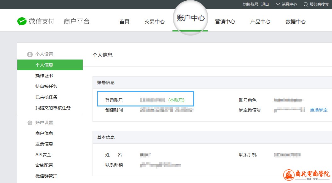Click the gear icon beside 账户设置
Screen dimensions: 332x183
(x=30, y=123)
